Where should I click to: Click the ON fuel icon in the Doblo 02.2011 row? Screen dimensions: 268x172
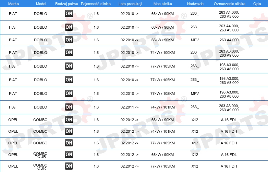coord(69,107)
